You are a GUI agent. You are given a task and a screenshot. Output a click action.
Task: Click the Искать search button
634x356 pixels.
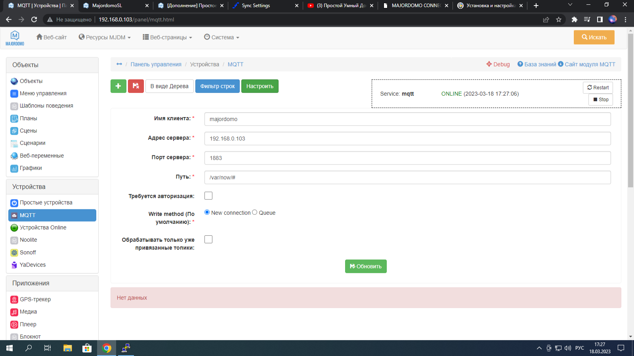(594, 37)
